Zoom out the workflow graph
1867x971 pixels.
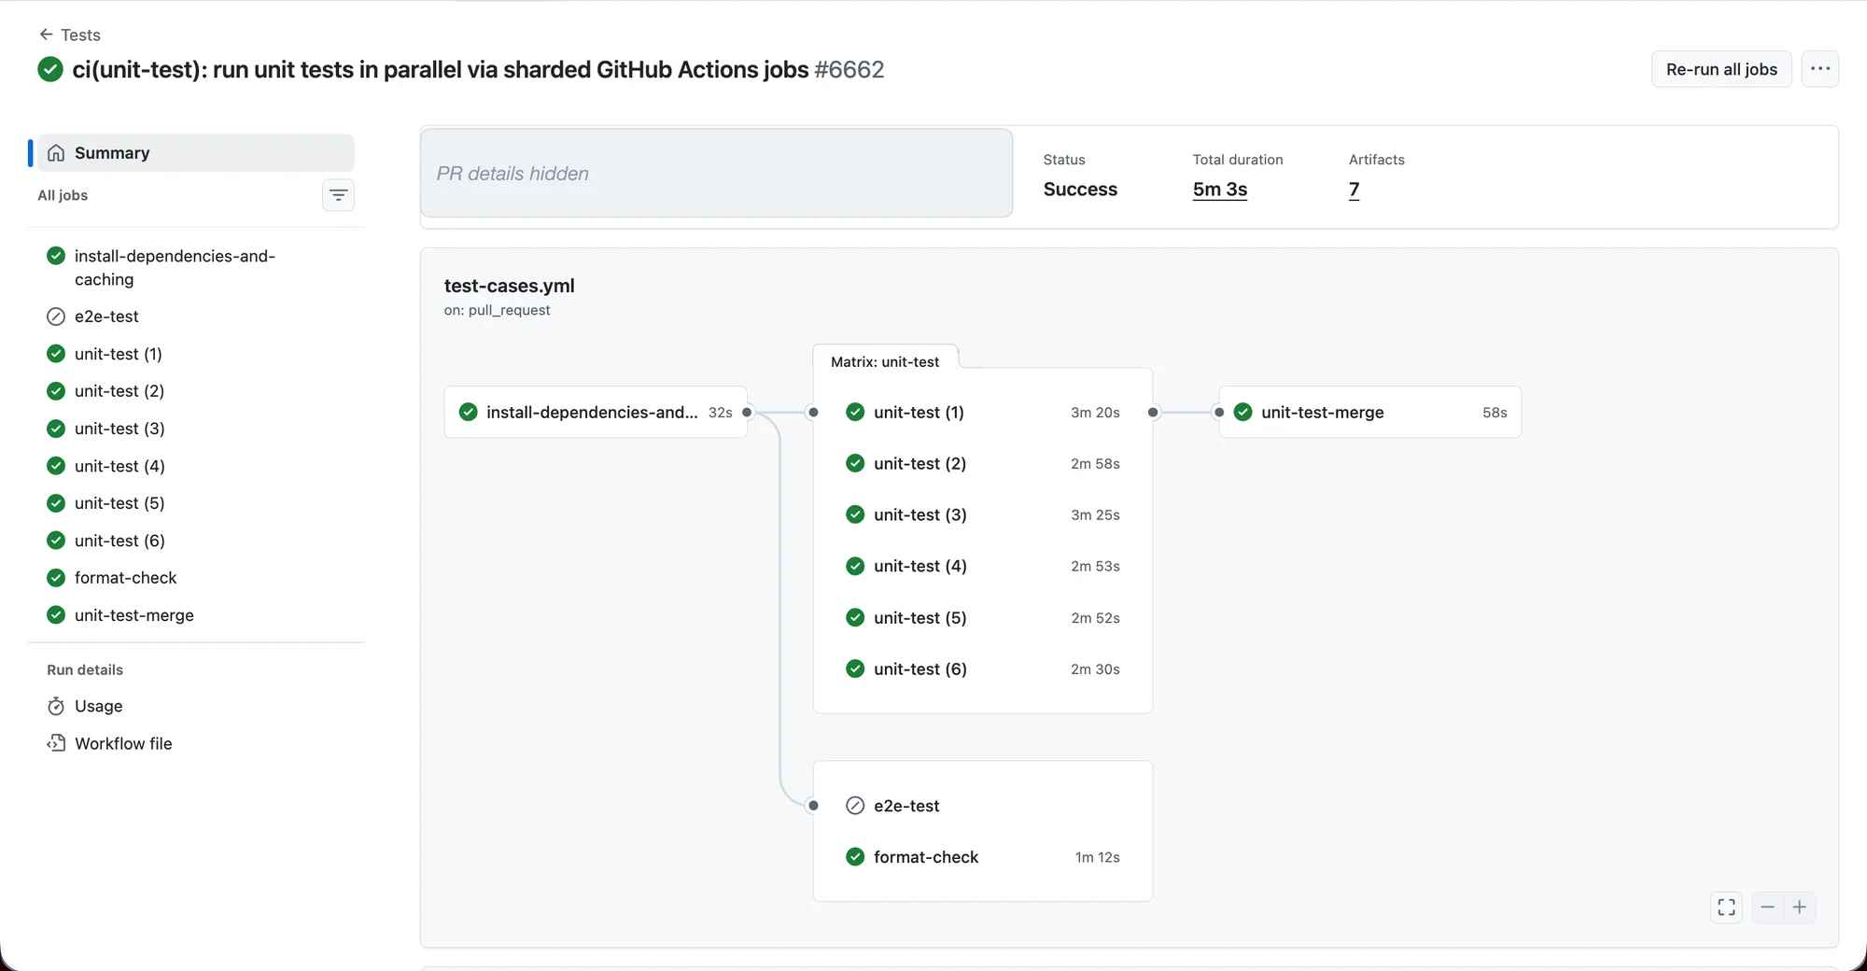point(1767,907)
